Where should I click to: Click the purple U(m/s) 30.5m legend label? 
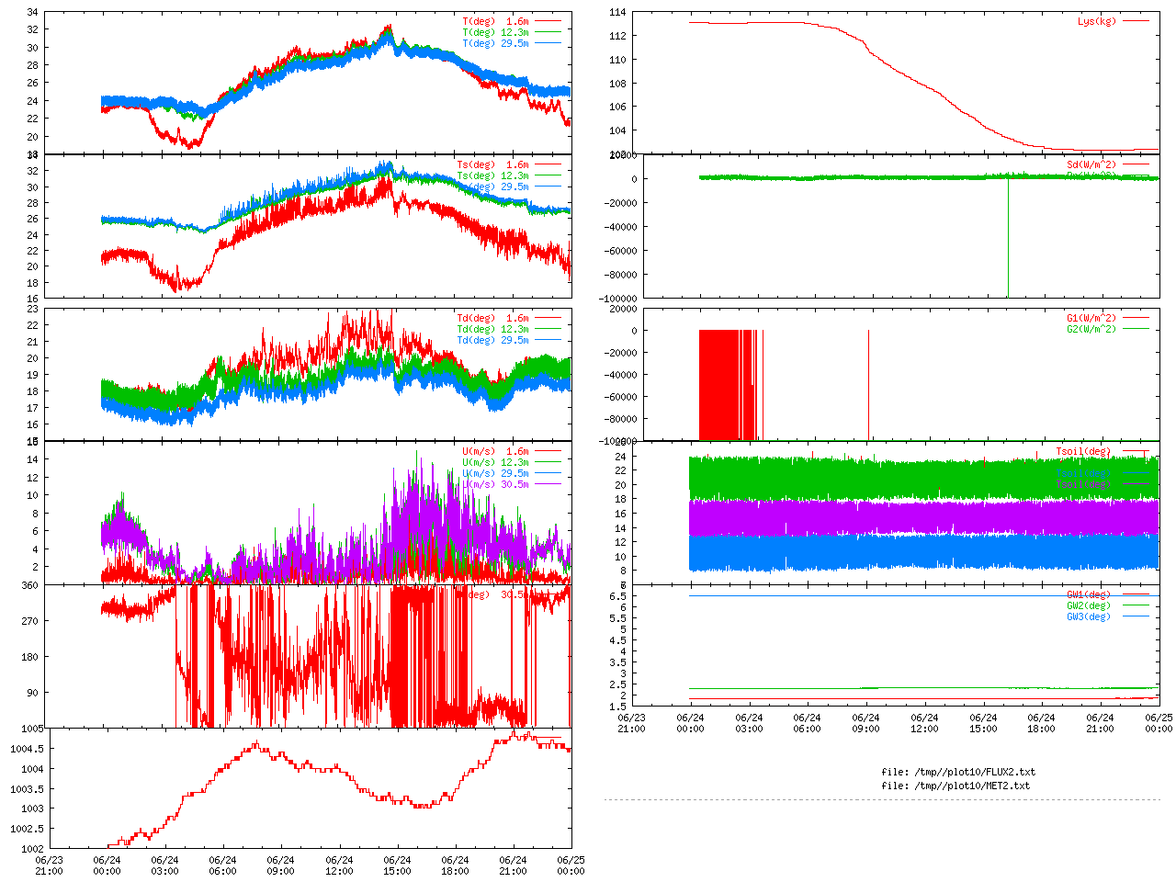pos(495,484)
